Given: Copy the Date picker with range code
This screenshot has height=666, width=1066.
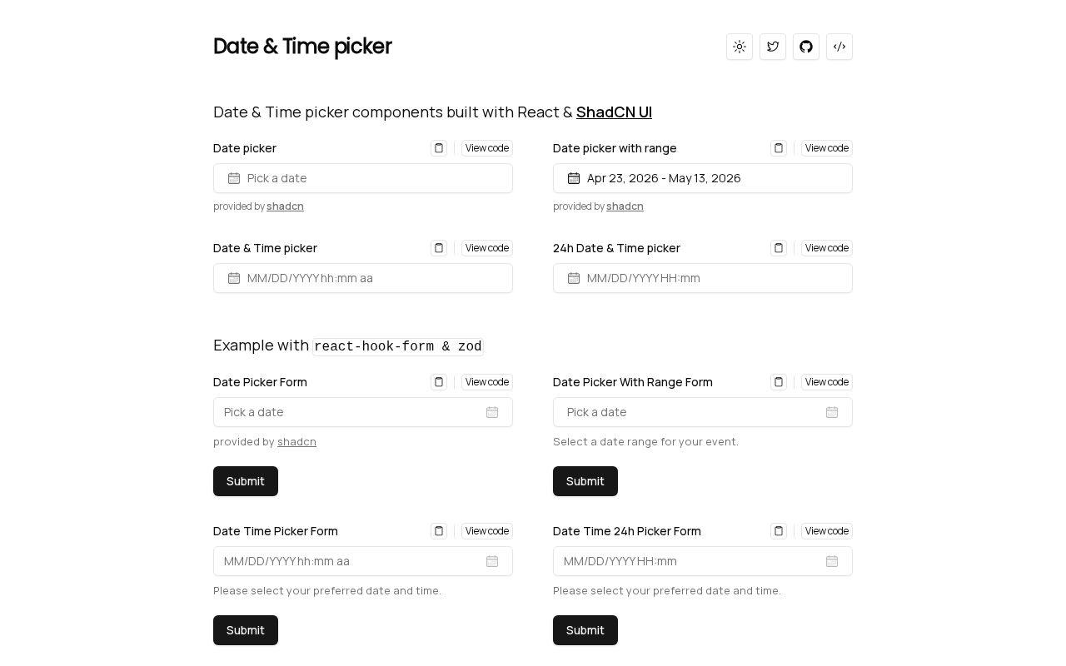Looking at the screenshot, I should (x=779, y=148).
